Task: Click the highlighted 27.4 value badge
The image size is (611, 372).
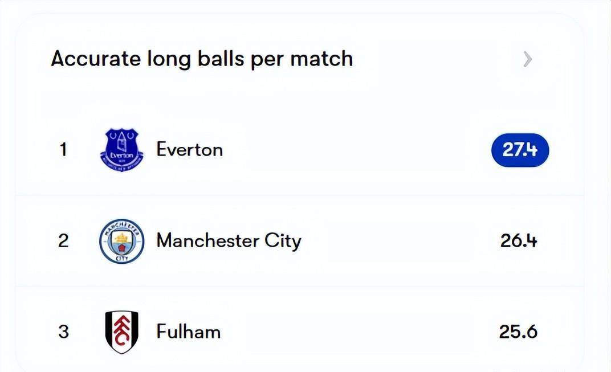Action: (x=520, y=150)
